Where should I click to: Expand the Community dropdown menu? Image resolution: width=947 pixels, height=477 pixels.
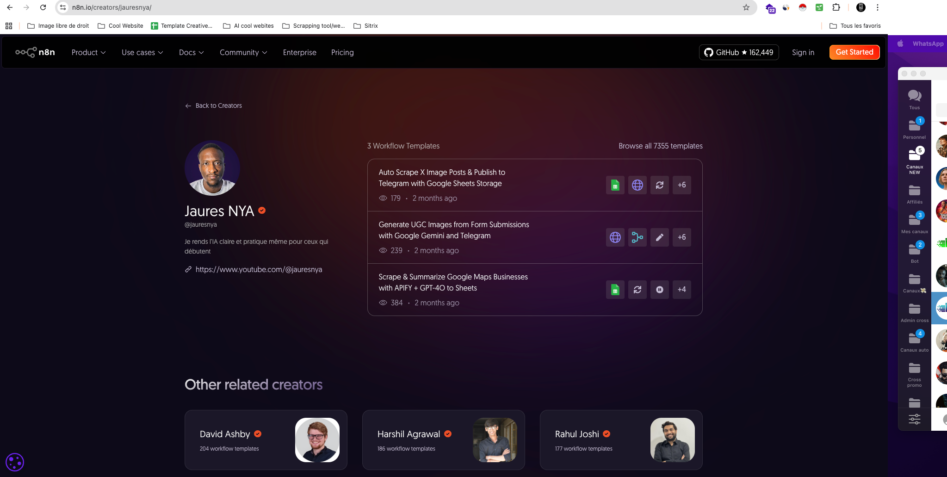tap(243, 53)
